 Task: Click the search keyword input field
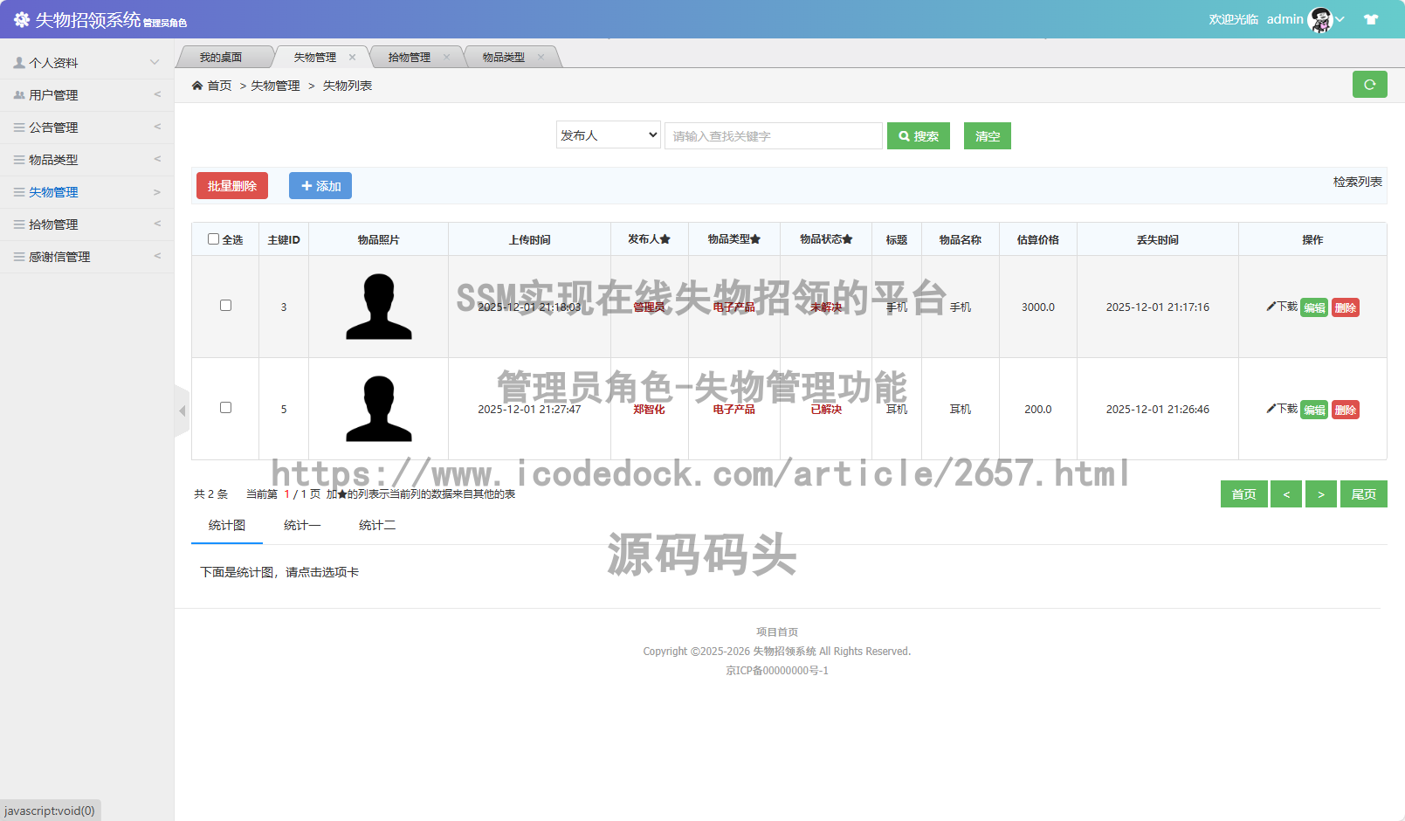(x=773, y=136)
